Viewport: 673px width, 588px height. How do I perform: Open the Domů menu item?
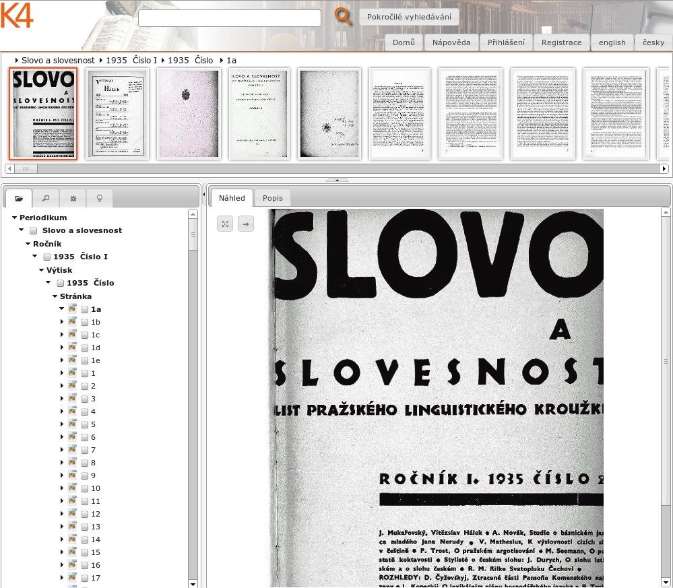tap(404, 42)
